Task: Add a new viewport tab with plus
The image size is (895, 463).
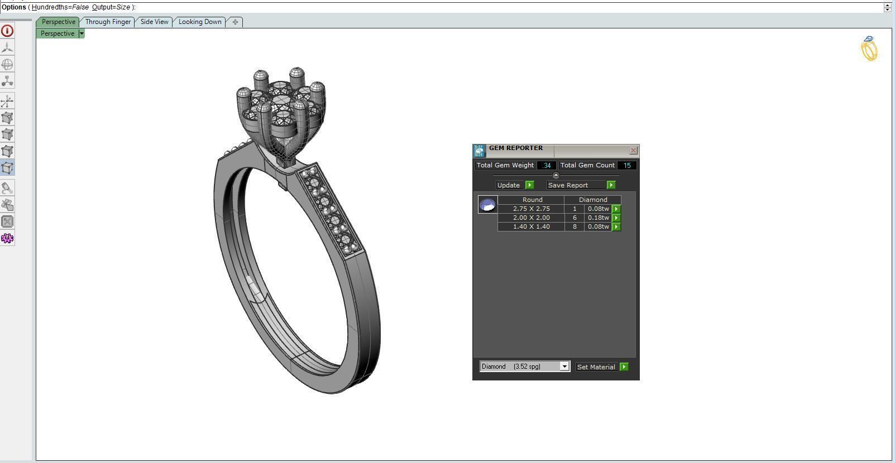Action: [235, 22]
